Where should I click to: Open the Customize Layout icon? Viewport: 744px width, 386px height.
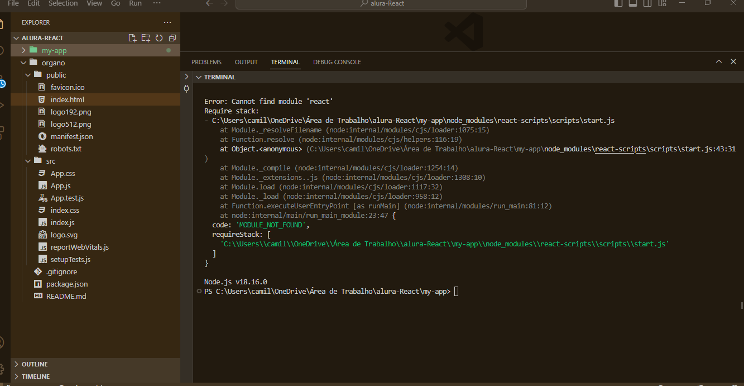pos(662,3)
